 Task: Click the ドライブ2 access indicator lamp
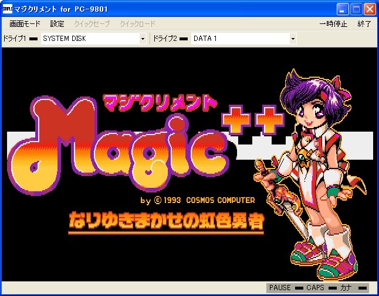(184, 39)
